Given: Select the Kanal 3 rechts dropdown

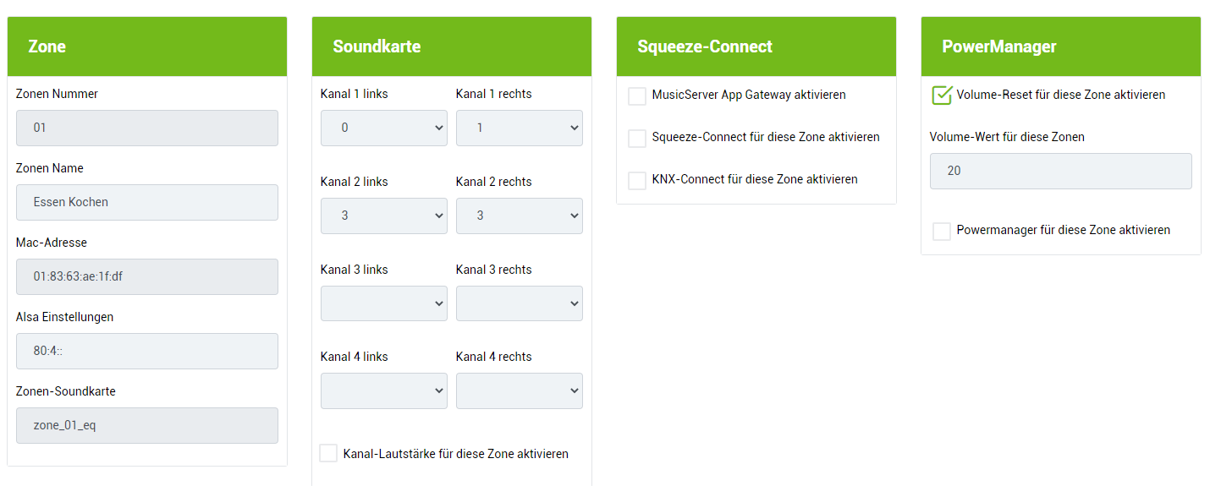Looking at the screenshot, I should 519,303.
